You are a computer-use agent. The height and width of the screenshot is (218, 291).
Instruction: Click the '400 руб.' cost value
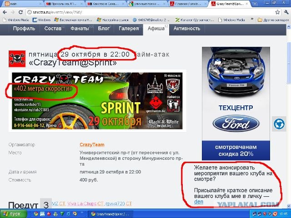[89, 180]
